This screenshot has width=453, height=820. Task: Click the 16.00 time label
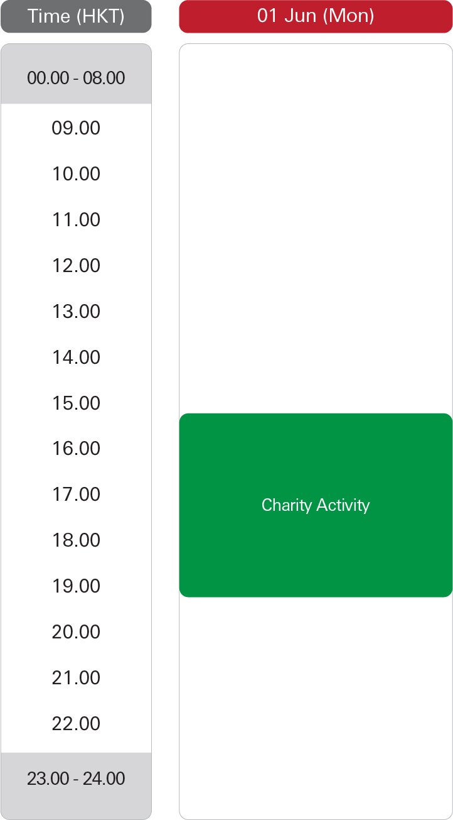76,449
